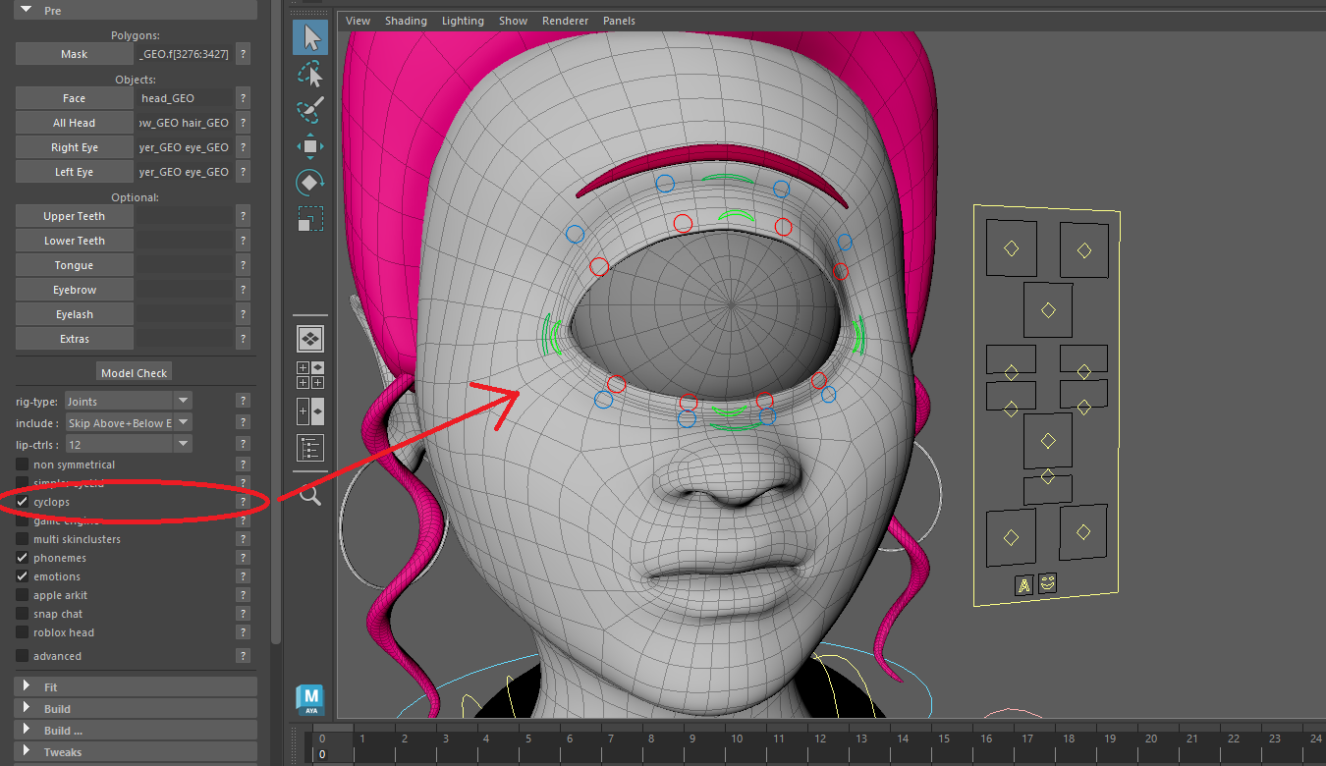Open the rig-type Joints dropdown
Screen dimensions: 1326x766
click(x=128, y=401)
